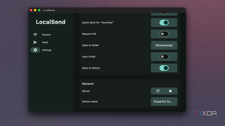The height and width of the screenshot is (126, 225).
Task: Enable the Require PIN switch
Action: pos(164,34)
